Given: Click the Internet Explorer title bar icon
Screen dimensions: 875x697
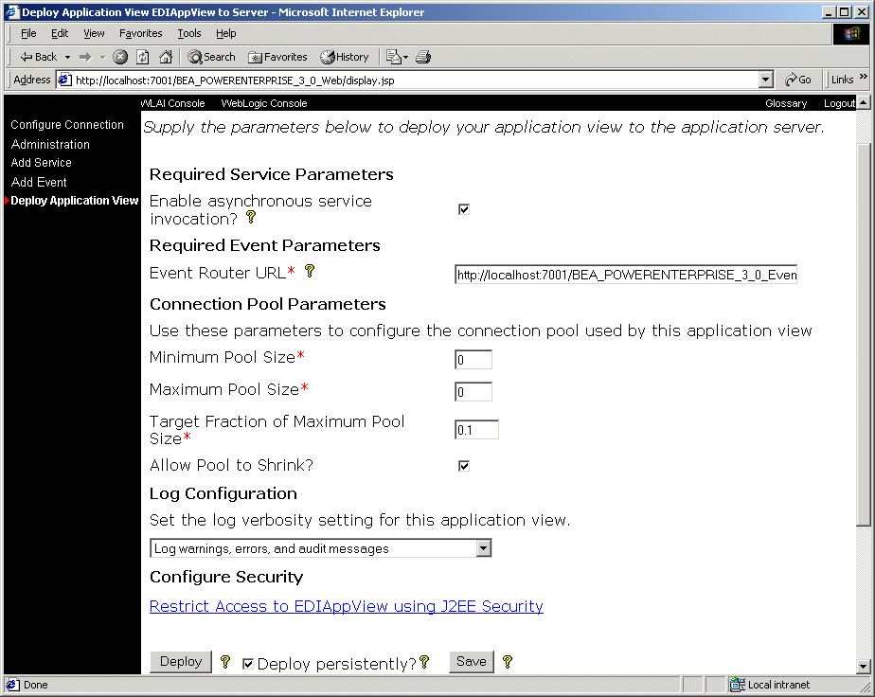Looking at the screenshot, I should tap(12, 11).
